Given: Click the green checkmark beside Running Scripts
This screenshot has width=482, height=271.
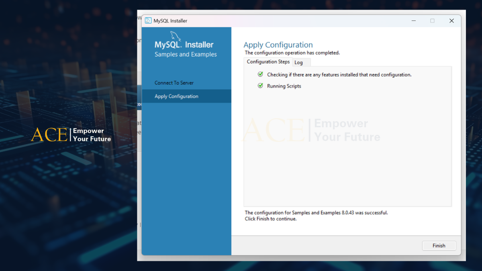Looking at the screenshot, I should (x=260, y=86).
